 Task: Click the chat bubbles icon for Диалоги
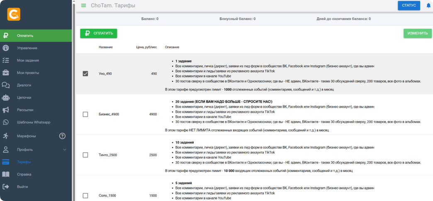click(x=5, y=85)
